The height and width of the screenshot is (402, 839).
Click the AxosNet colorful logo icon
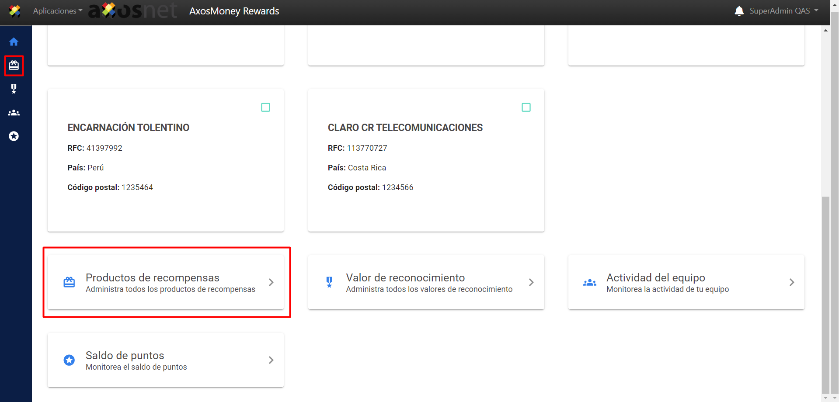click(x=15, y=11)
